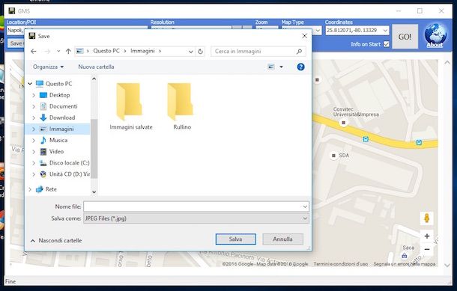The height and width of the screenshot is (291, 457).
Task: Open the Nome file dropdown arrow
Action: click(305, 206)
